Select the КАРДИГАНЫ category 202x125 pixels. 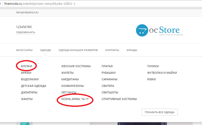(70, 79)
